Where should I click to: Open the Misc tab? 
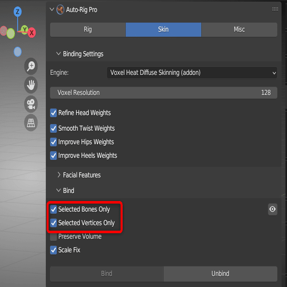coord(239,30)
